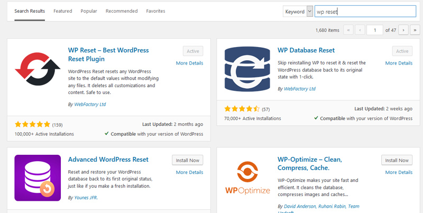The width and height of the screenshot is (423, 213).
Task: Click the of 47 total pages text
Action: coord(391,30)
